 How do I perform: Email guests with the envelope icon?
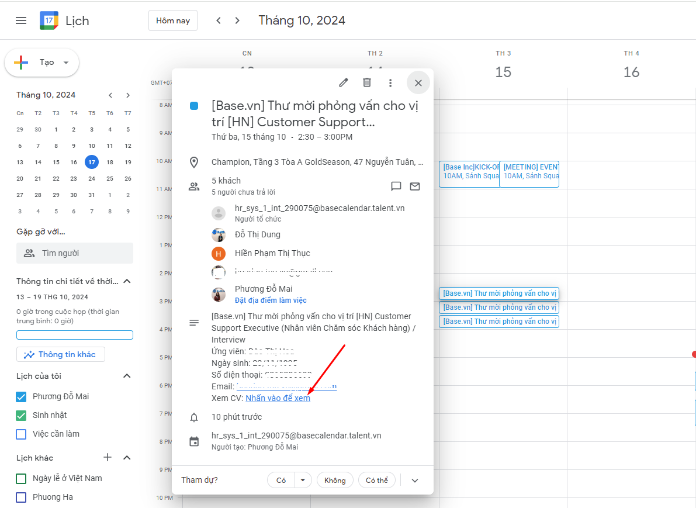pyautogui.click(x=414, y=186)
